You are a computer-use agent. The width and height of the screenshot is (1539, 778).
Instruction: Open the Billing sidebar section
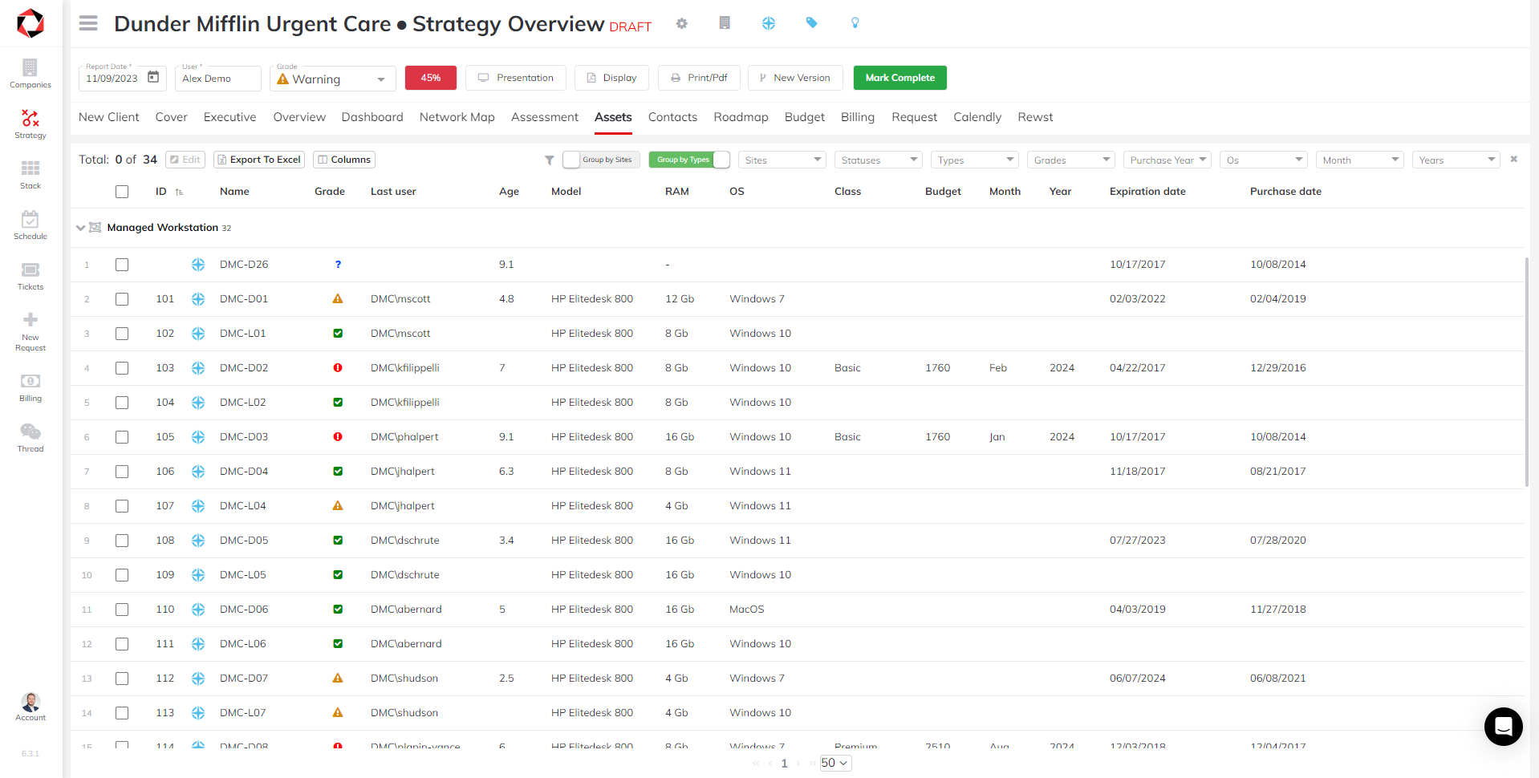click(30, 387)
